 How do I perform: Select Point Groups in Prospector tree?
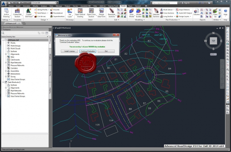tap(16, 46)
